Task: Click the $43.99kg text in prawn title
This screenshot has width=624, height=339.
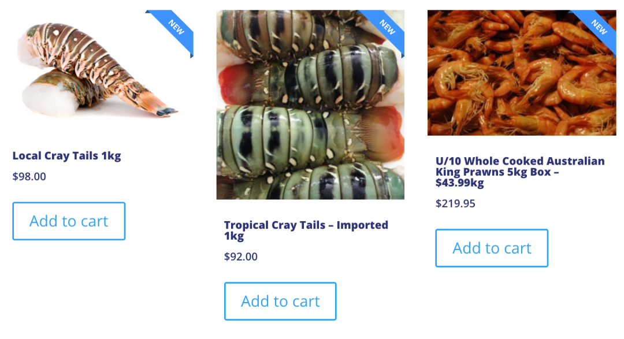Action: 460,183
